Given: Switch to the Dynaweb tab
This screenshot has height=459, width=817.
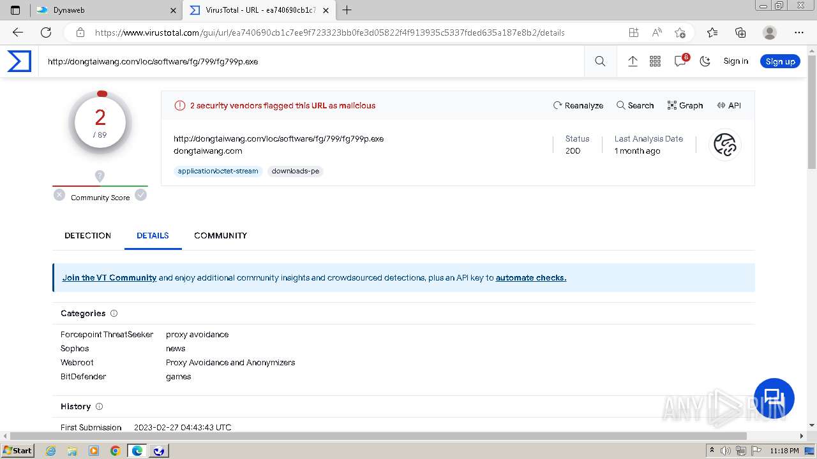Looking at the screenshot, I should click(105, 10).
